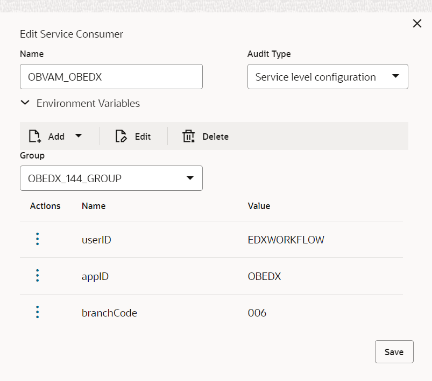432x381 pixels.
Task: Open the Add dropdown arrow
Action: coord(79,136)
